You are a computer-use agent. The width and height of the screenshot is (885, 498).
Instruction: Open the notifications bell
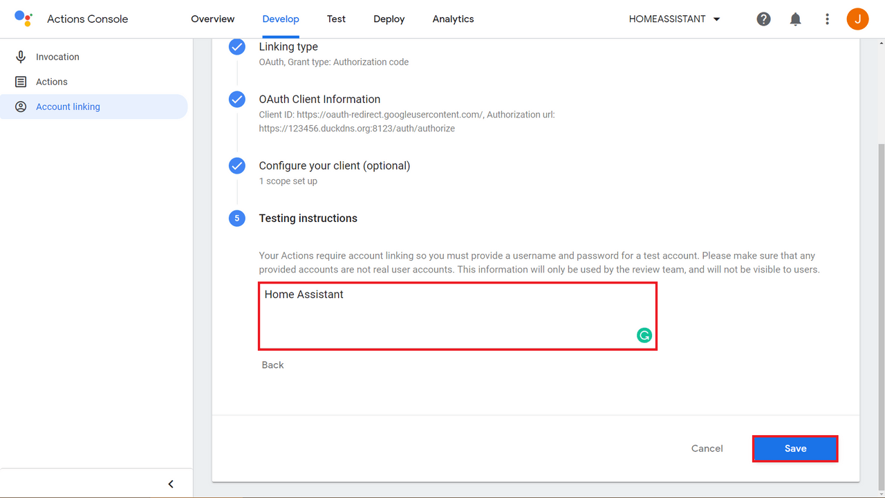(x=795, y=19)
